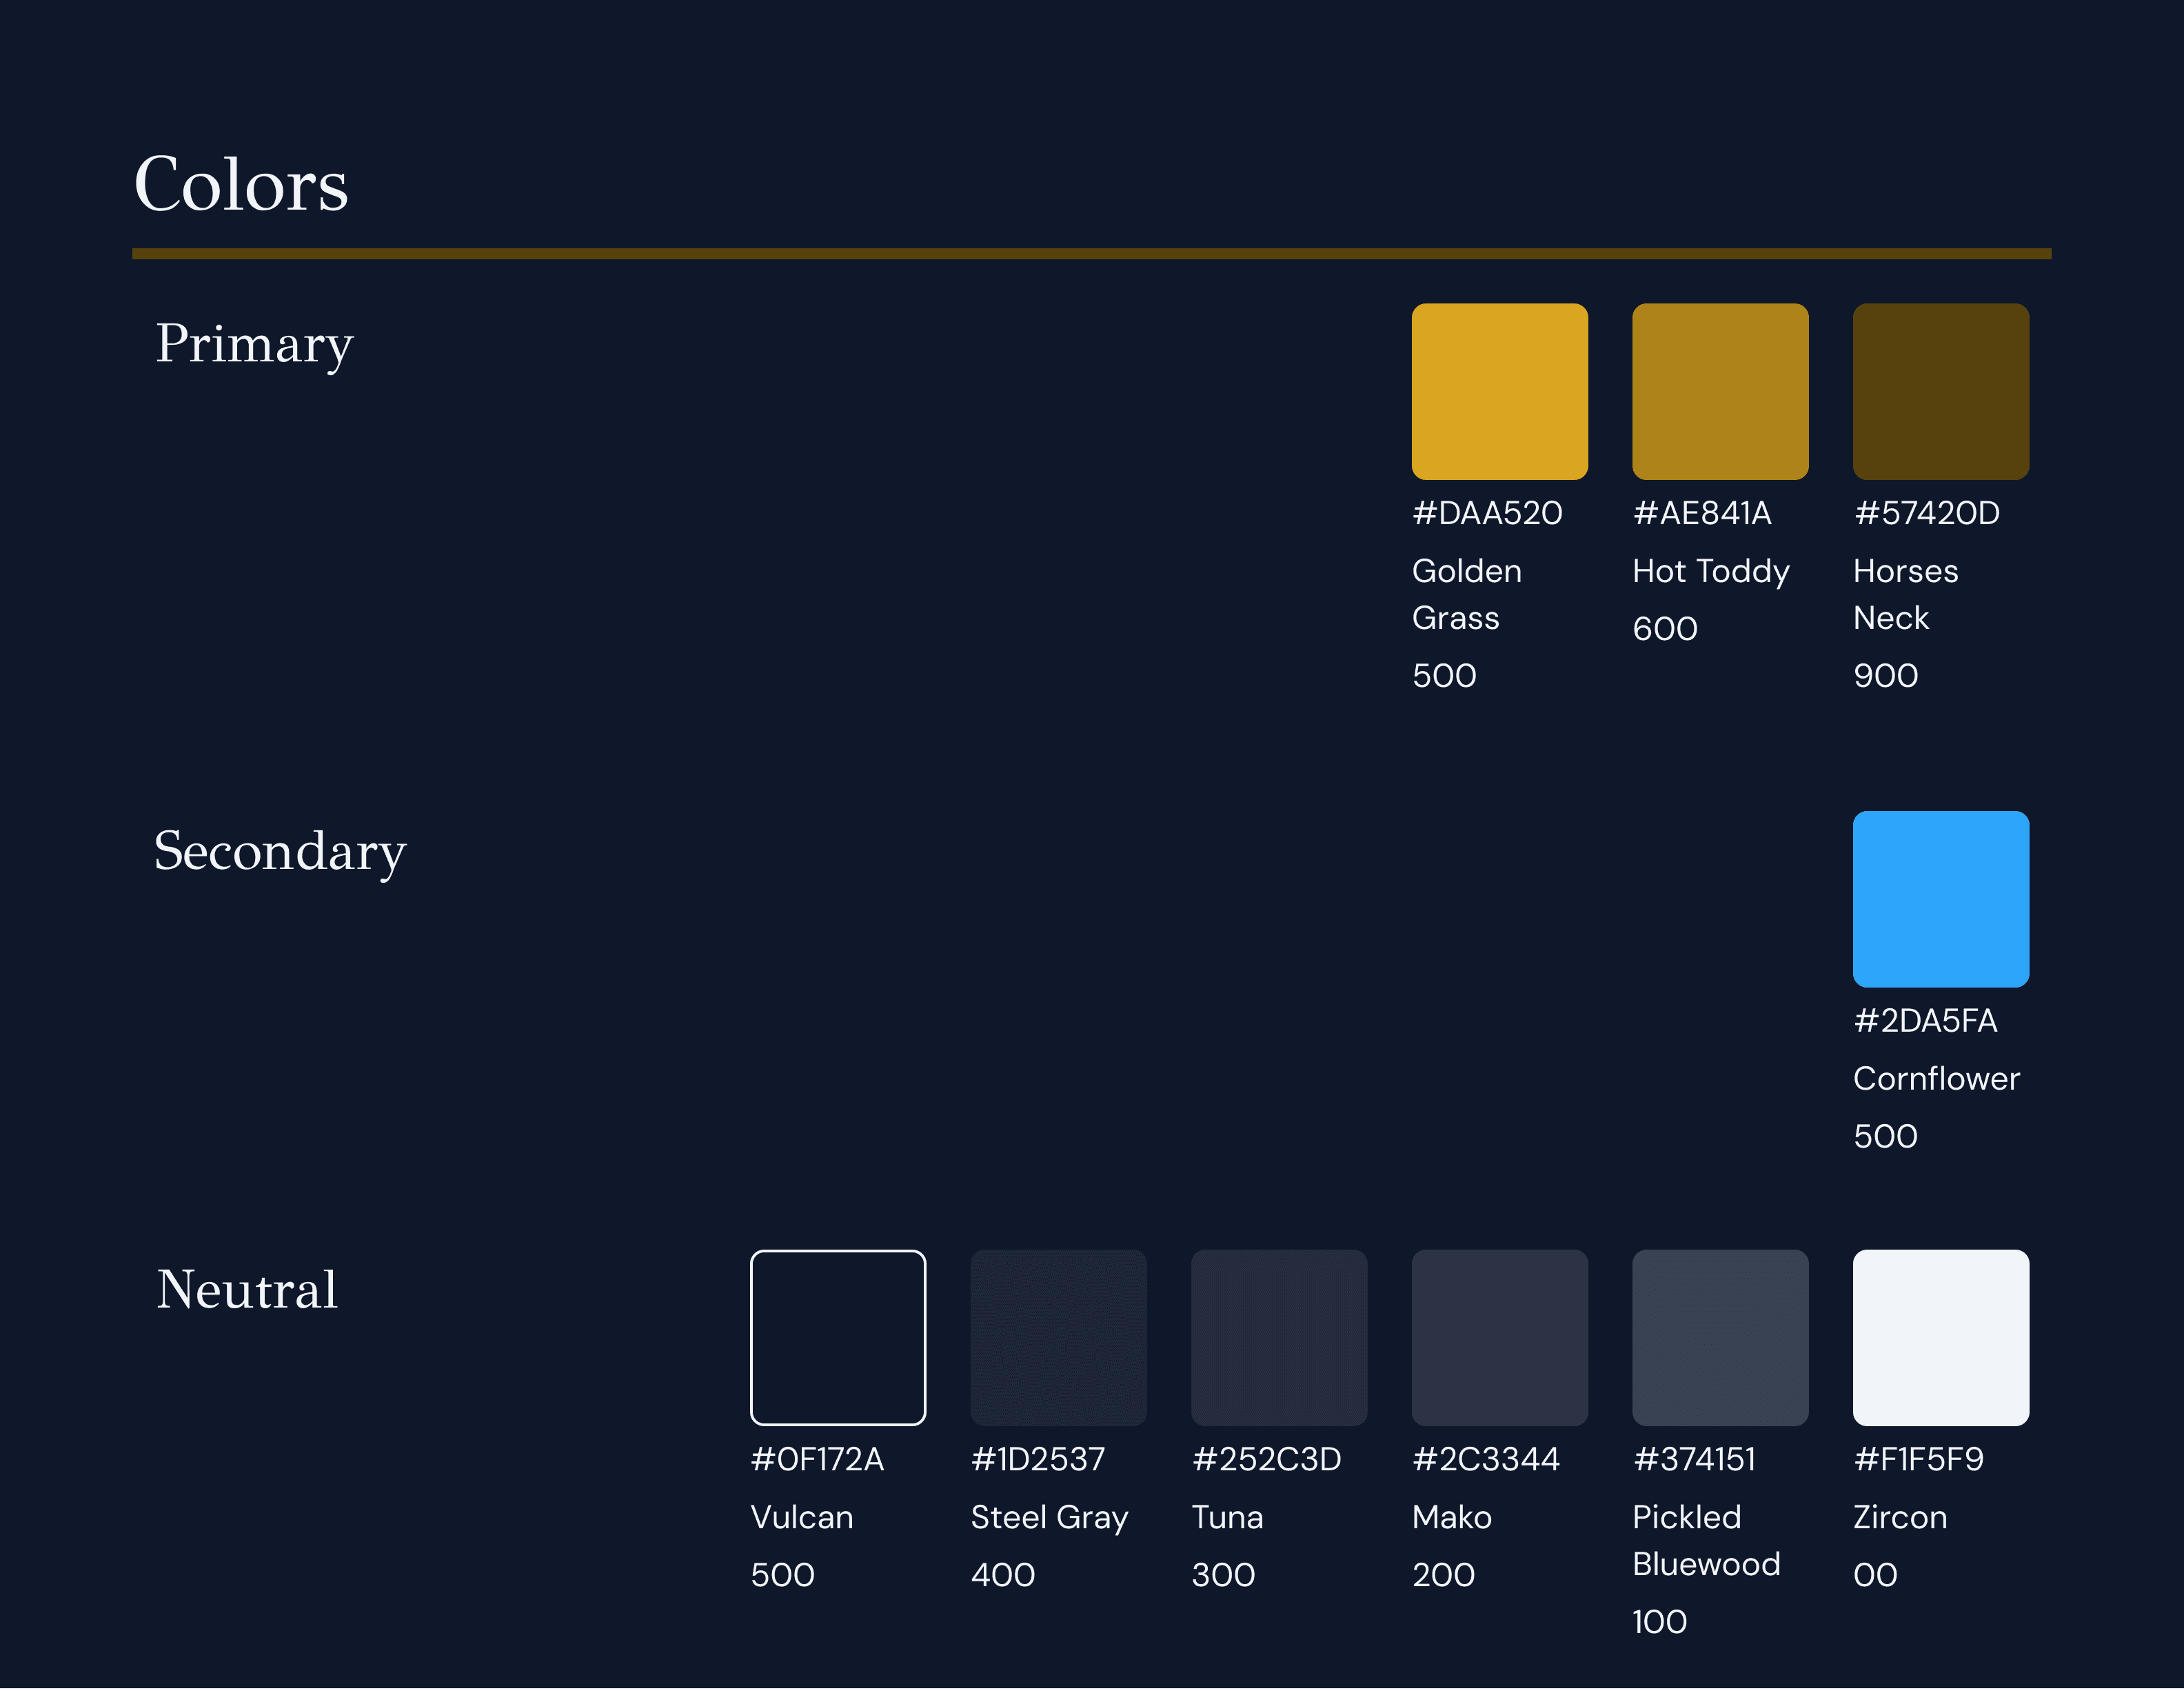Click the gold divider line under Colors
Image resolution: width=2184 pixels, height=1691 pixels.
1090,254
